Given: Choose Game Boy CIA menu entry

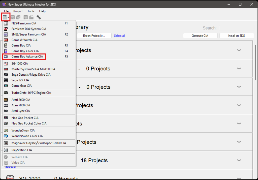Looking at the screenshot, I should tap(39, 45).
